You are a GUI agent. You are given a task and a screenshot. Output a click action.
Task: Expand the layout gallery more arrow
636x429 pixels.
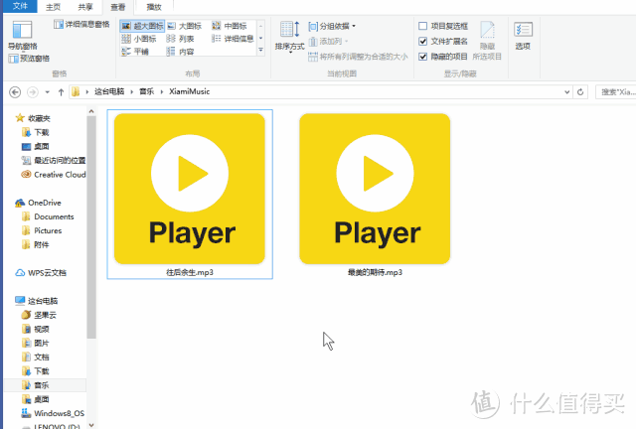260,51
